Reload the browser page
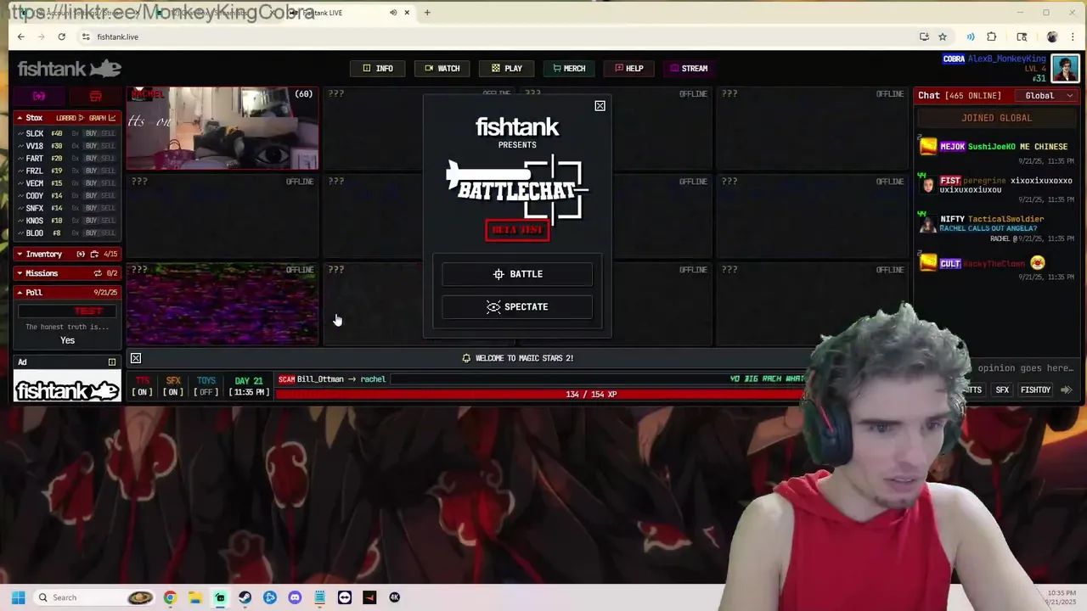Image resolution: width=1087 pixels, height=611 pixels. (61, 37)
